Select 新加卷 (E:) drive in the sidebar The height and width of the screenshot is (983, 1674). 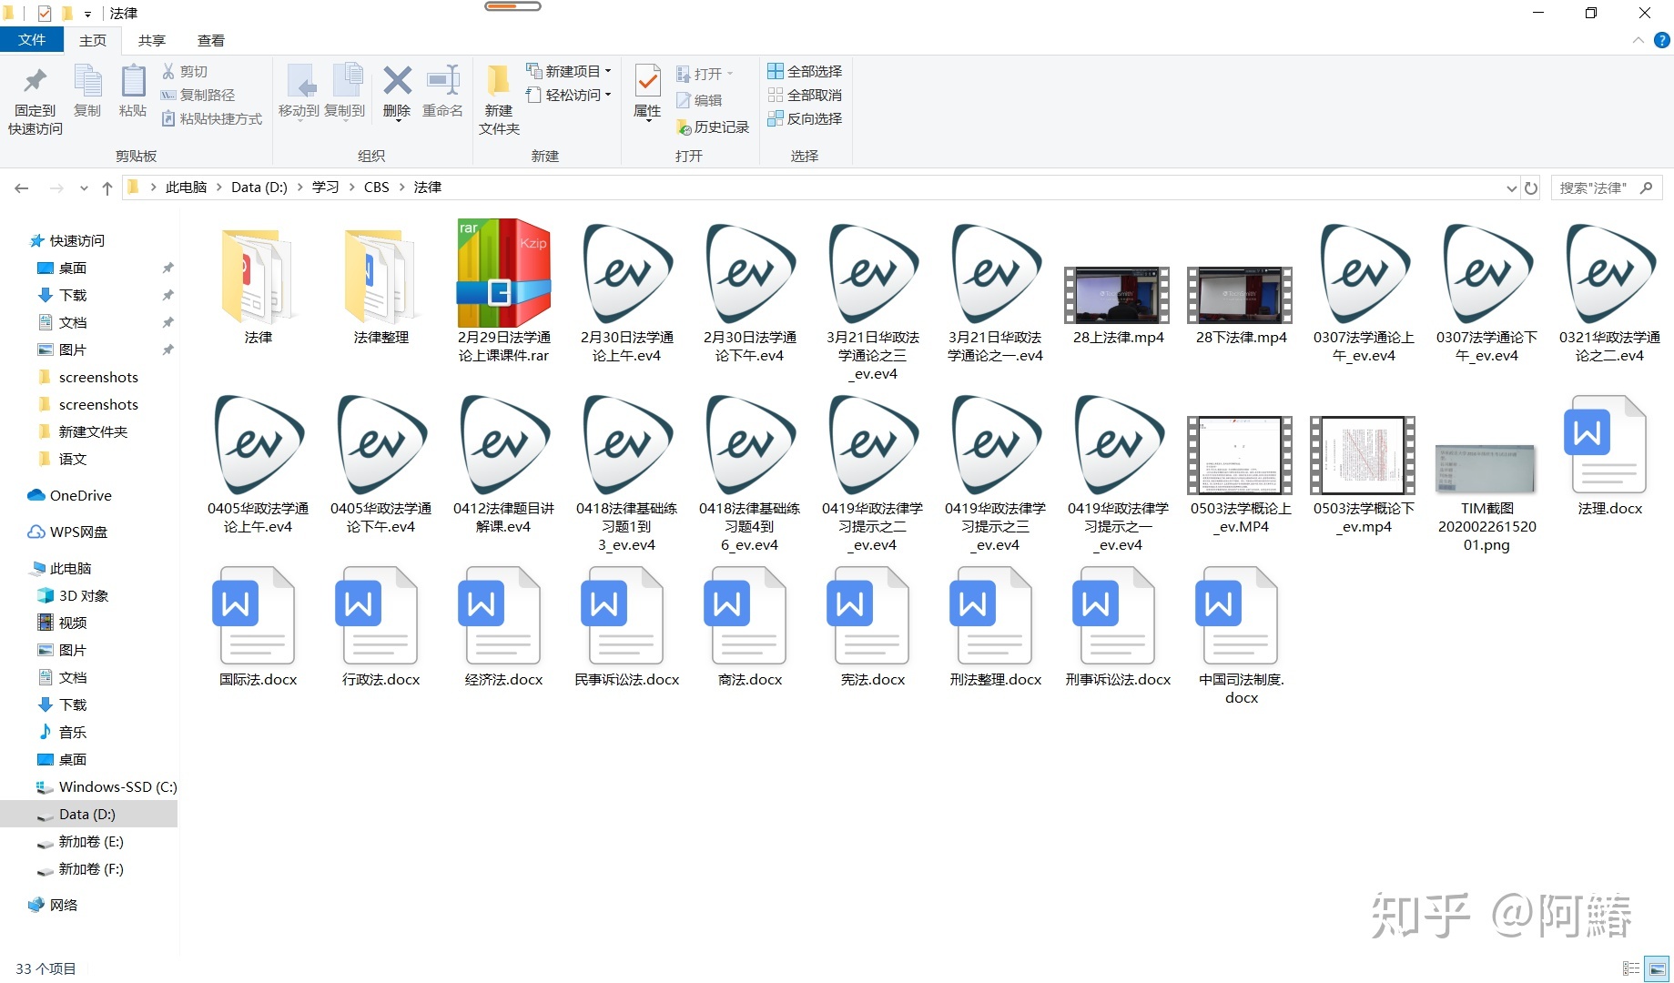(80, 841)
